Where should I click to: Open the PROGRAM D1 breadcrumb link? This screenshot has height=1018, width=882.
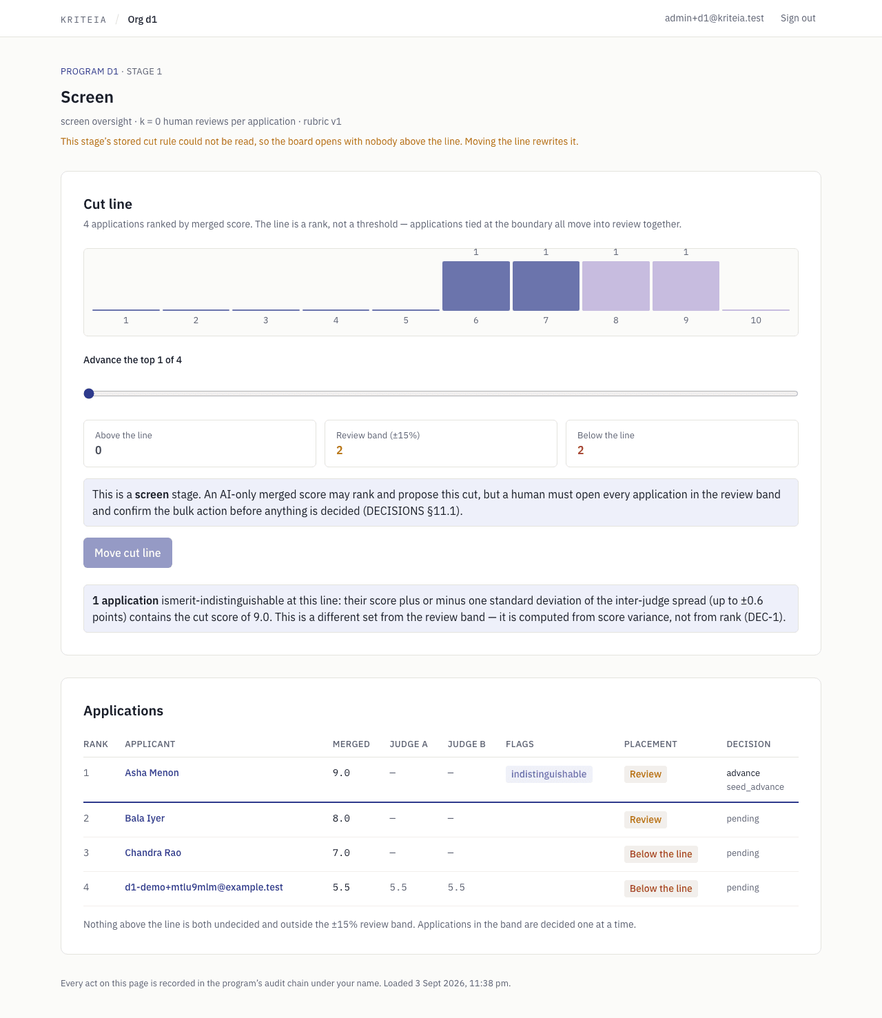click(x=90, y=71)
